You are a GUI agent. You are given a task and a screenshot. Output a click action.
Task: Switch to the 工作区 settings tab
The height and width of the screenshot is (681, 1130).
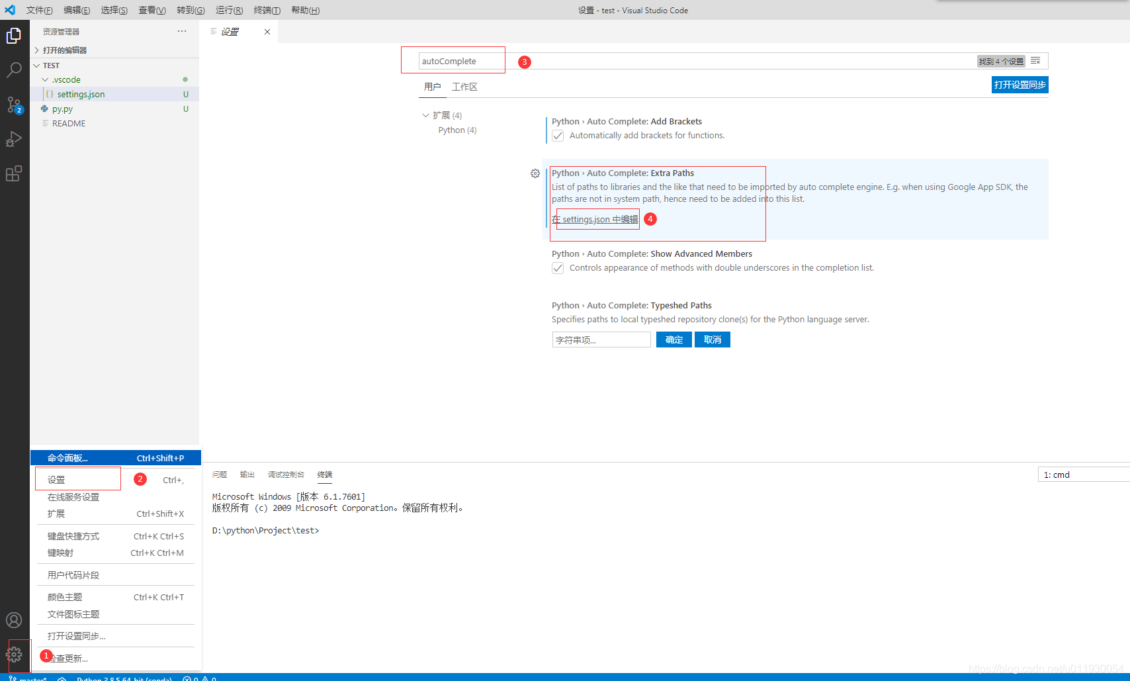[464, 87]
